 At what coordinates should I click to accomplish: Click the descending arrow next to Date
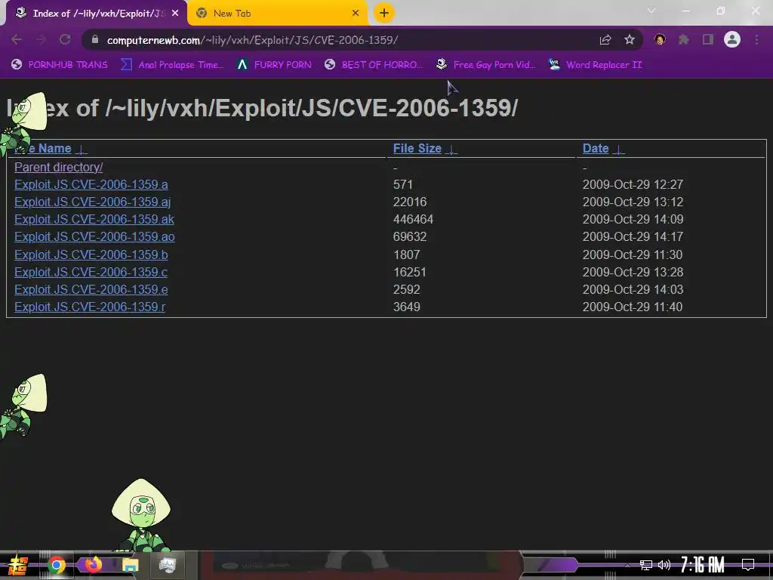click(x=618, y=150)
